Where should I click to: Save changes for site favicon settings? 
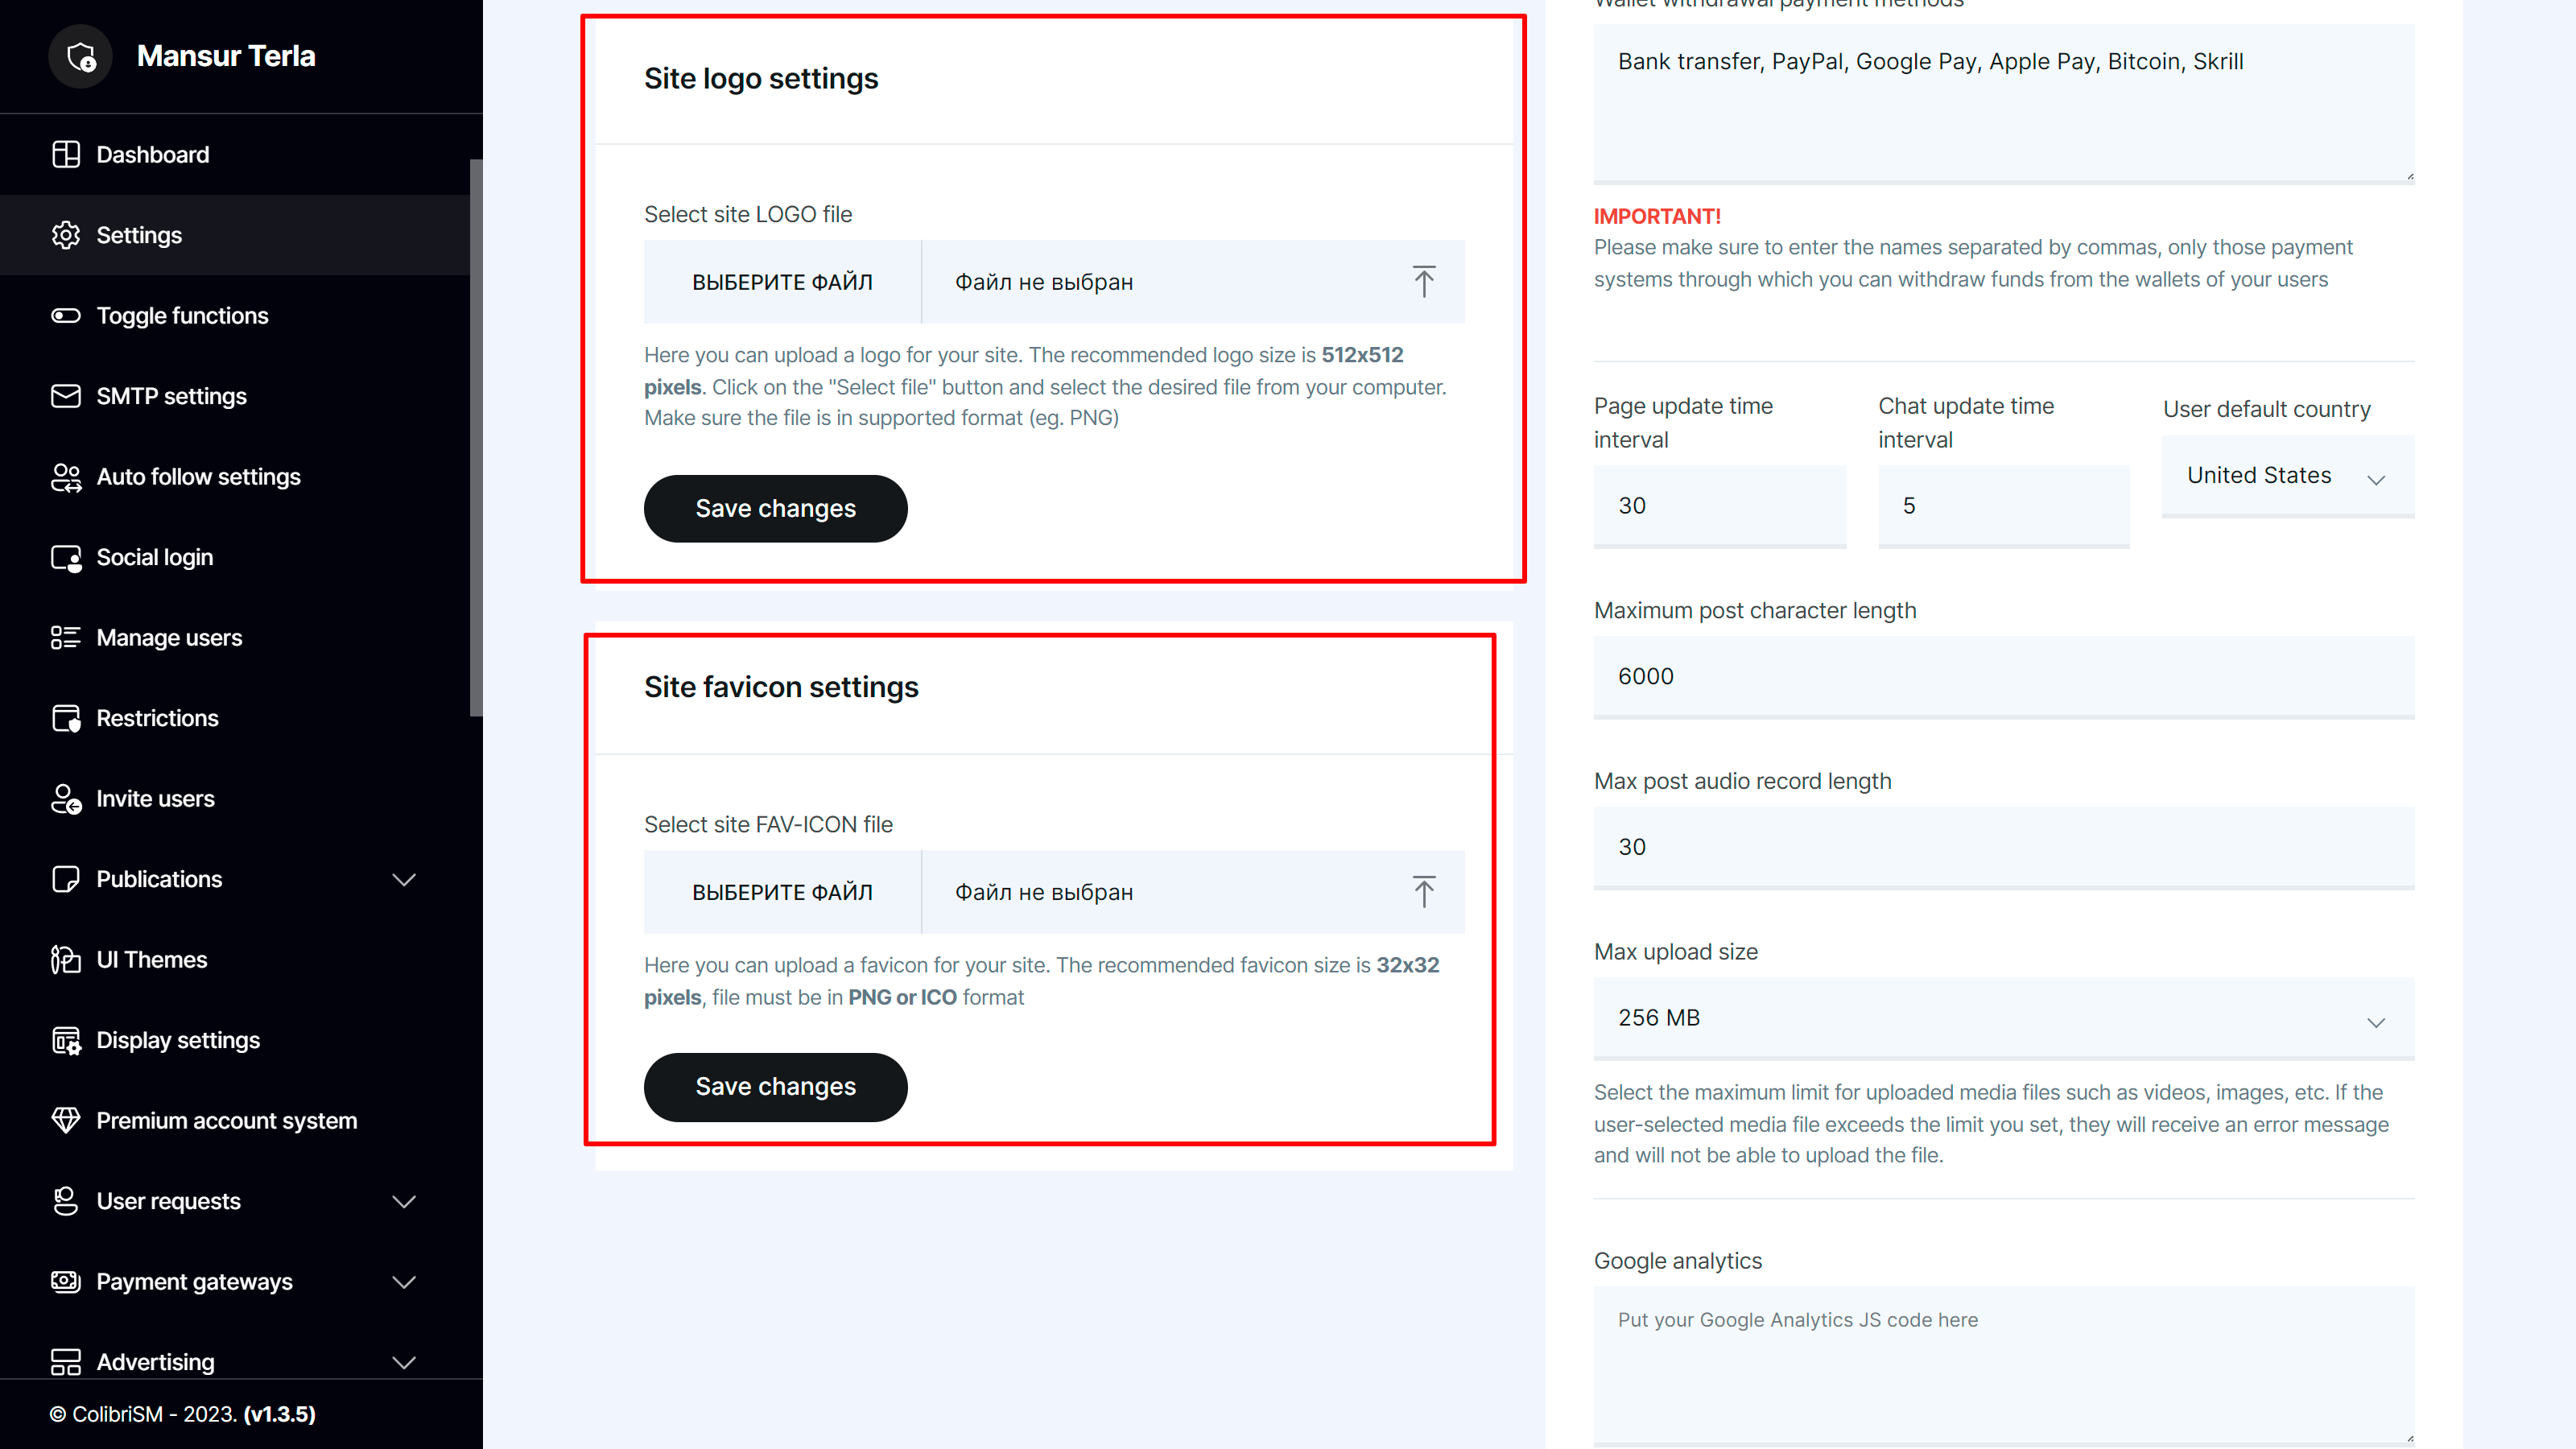tap(775, 1087)
